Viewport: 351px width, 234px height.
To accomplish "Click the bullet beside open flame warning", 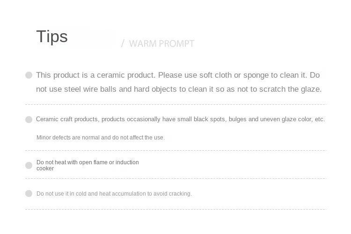I will (x=29, y=165).
